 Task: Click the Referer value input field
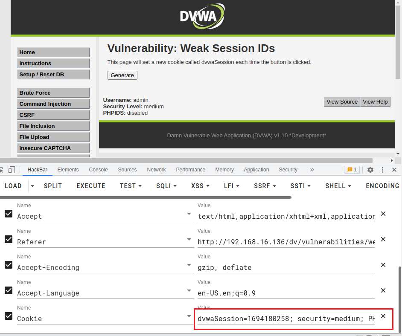[x=286, y=242]
